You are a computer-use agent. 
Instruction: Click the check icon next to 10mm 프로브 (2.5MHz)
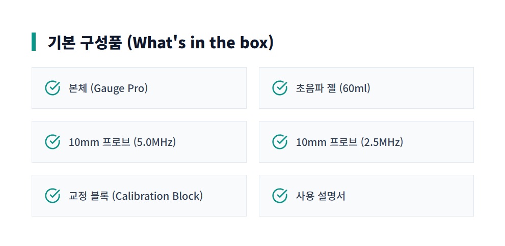pyautogui.click(x=280, y=142)
